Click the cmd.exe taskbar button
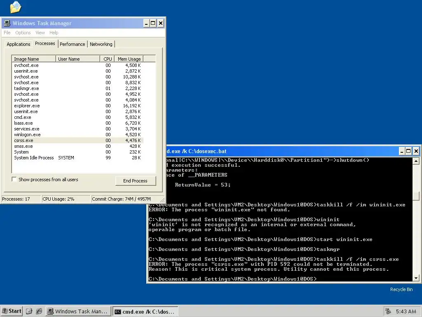422x317 pixels. click(145, 311)
